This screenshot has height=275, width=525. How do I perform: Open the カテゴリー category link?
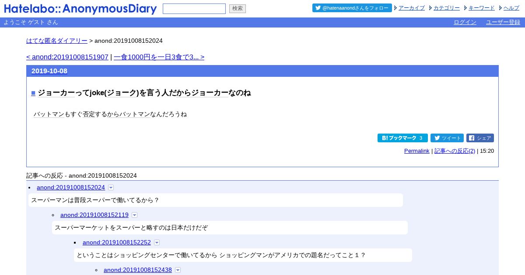pyautogui.click(x=447, y=8)
